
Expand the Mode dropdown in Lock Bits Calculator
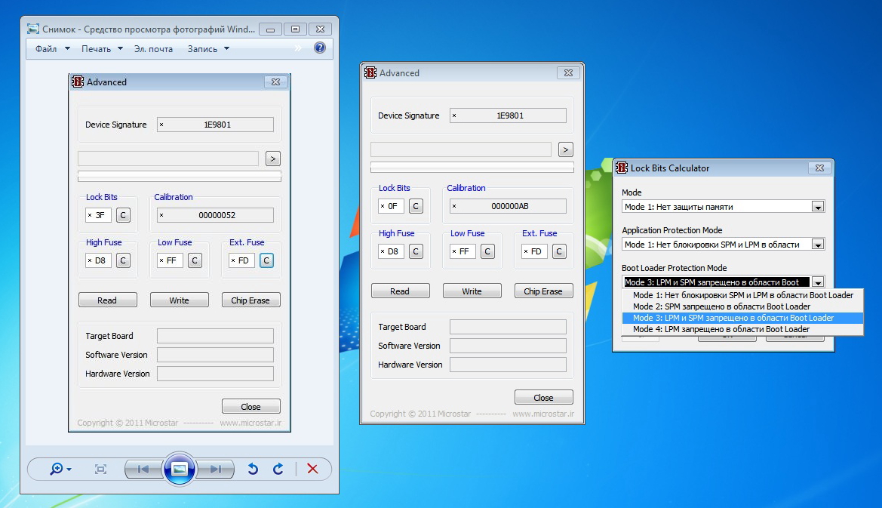[817, 207]
